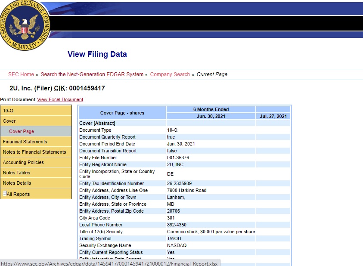Click the incorporation value 'DE'

coord(170,174)
